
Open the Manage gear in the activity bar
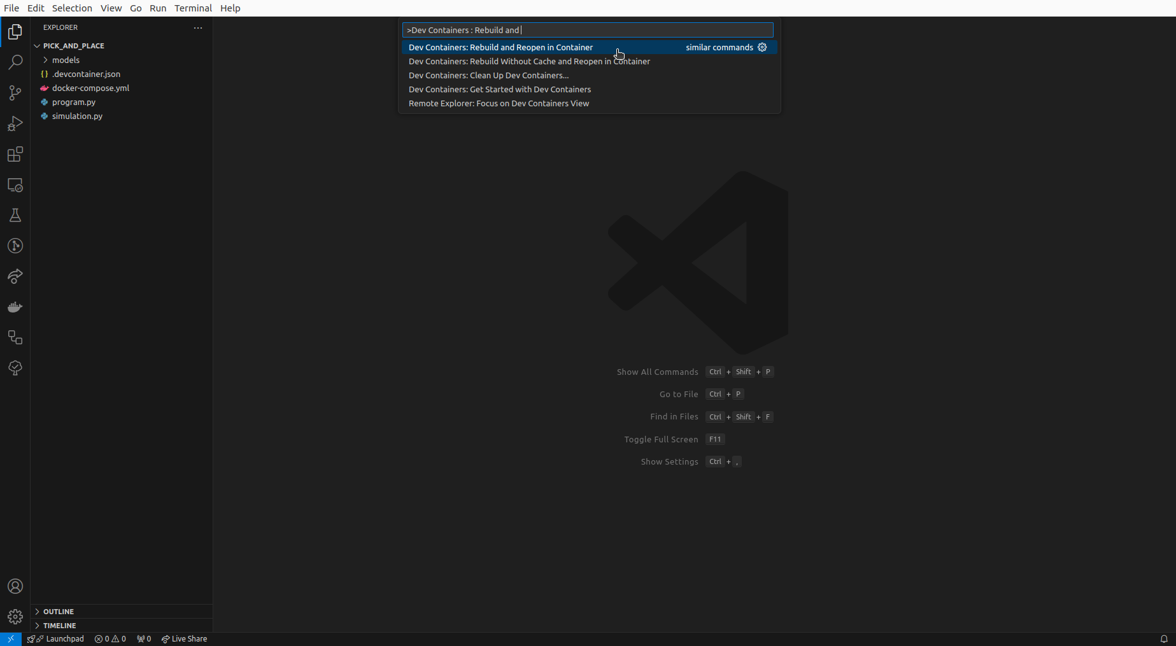pyautogui.click(x=15, y=617)
